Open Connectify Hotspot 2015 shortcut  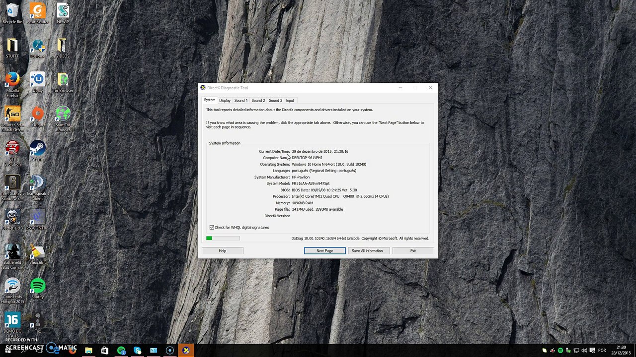pos(12,291)
